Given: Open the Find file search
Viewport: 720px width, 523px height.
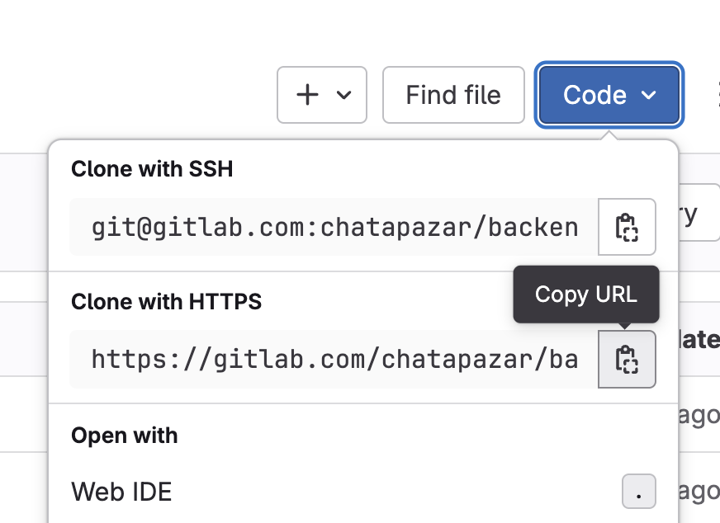Looking at the screenshot, I should point(453,95).
